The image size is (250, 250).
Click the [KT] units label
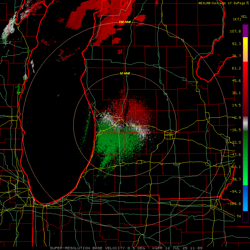[x=237, y=19]
